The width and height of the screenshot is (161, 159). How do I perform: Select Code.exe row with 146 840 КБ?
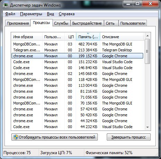click(77, 68)
